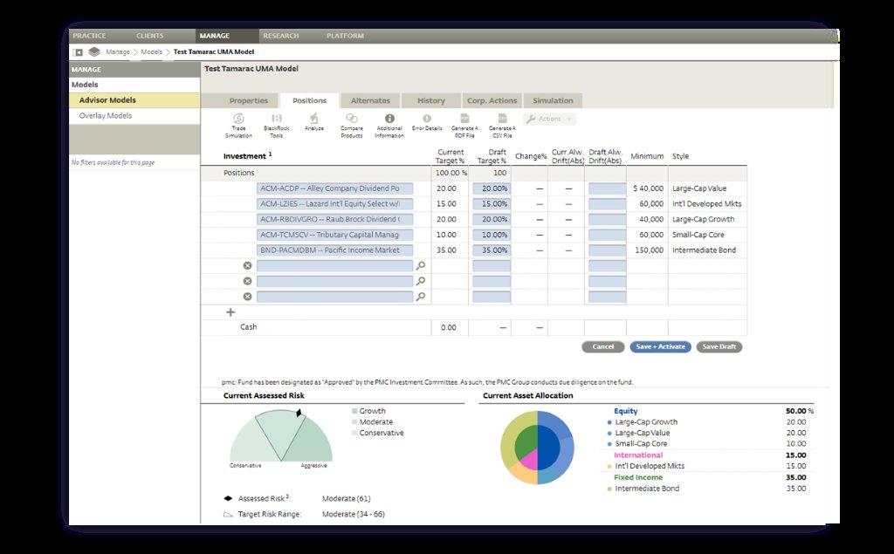Go to Models in breadcrumb
Viewport: 894px width, 554px height.
152,51
